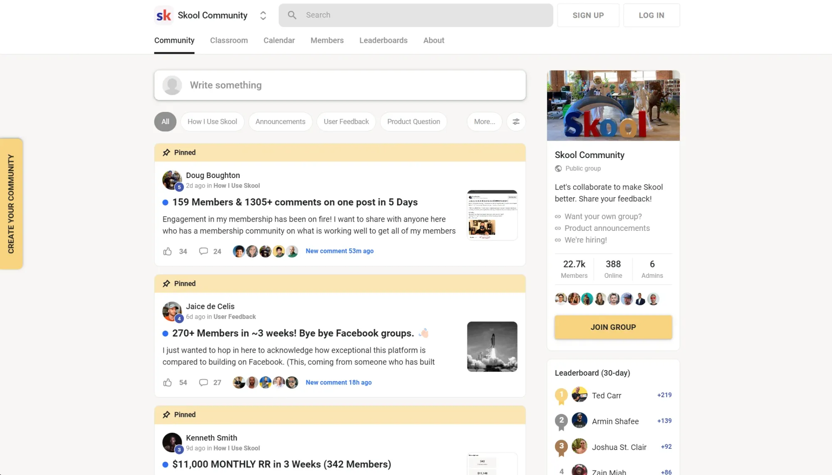Image resolution: width=832 pixels, height=475 pixels.
Task: Open comments on Jaice de Celis's post
Action: click(203, 382)
